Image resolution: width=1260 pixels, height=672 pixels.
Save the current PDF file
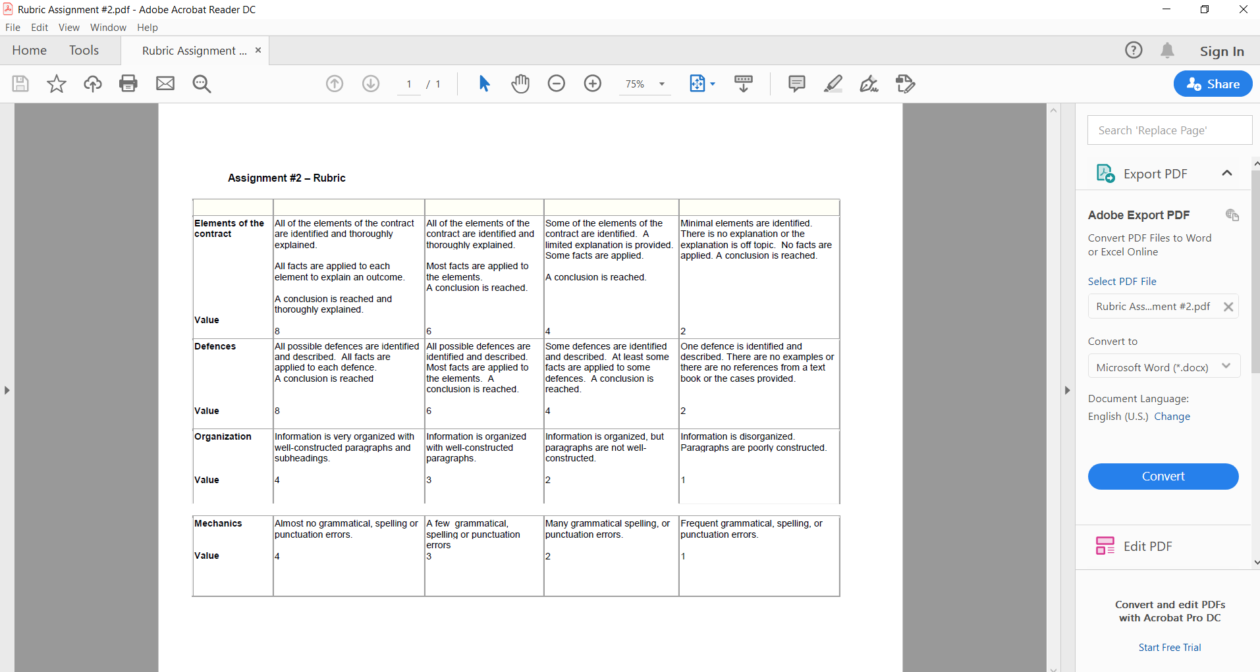20,84
